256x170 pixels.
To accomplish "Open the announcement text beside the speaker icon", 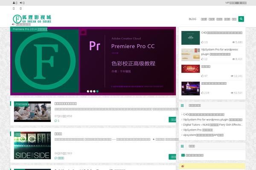I will tap(23, 24).
